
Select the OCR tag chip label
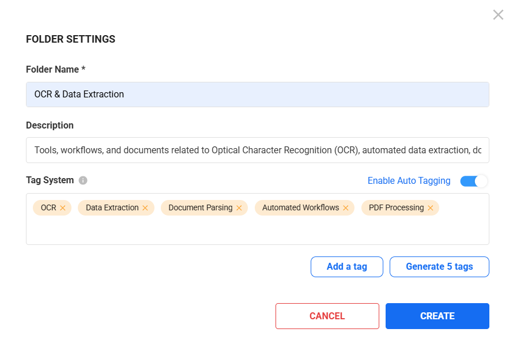coord(48,208)
